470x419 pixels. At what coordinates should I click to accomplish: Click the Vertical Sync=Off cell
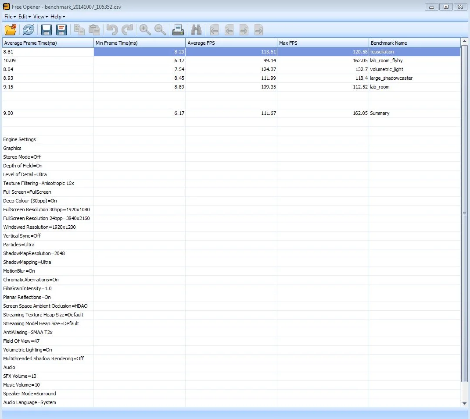coord(48,236)
